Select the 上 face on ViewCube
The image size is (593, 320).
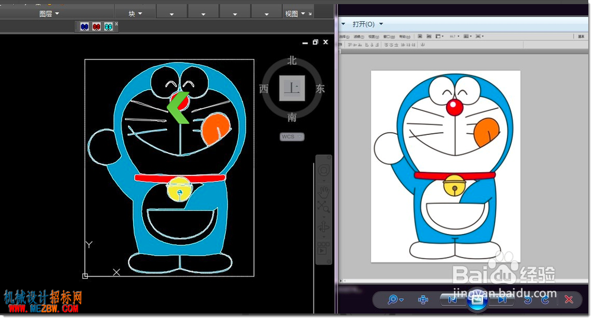(292, 88)
